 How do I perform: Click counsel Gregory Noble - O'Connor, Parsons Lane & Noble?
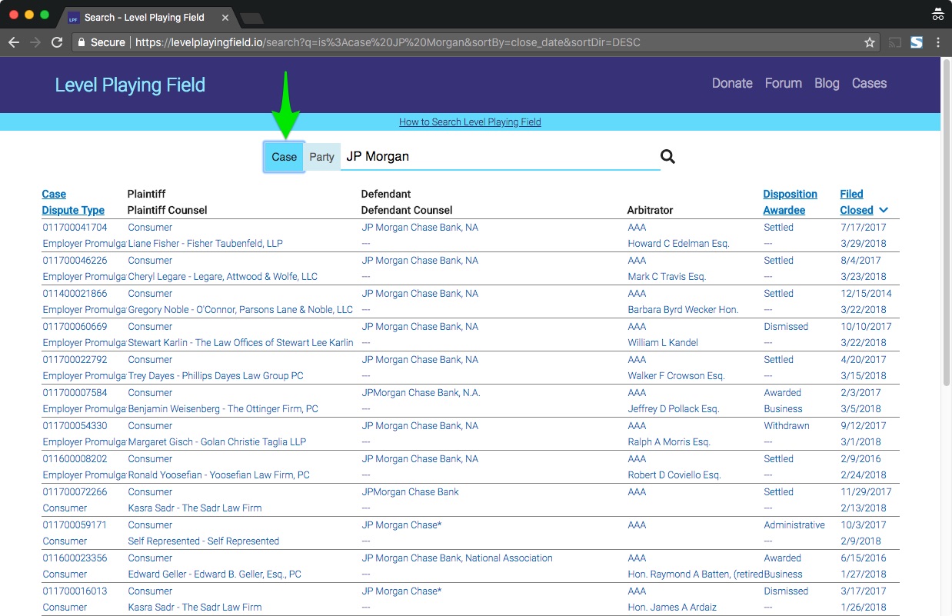[x=241, y=310]
